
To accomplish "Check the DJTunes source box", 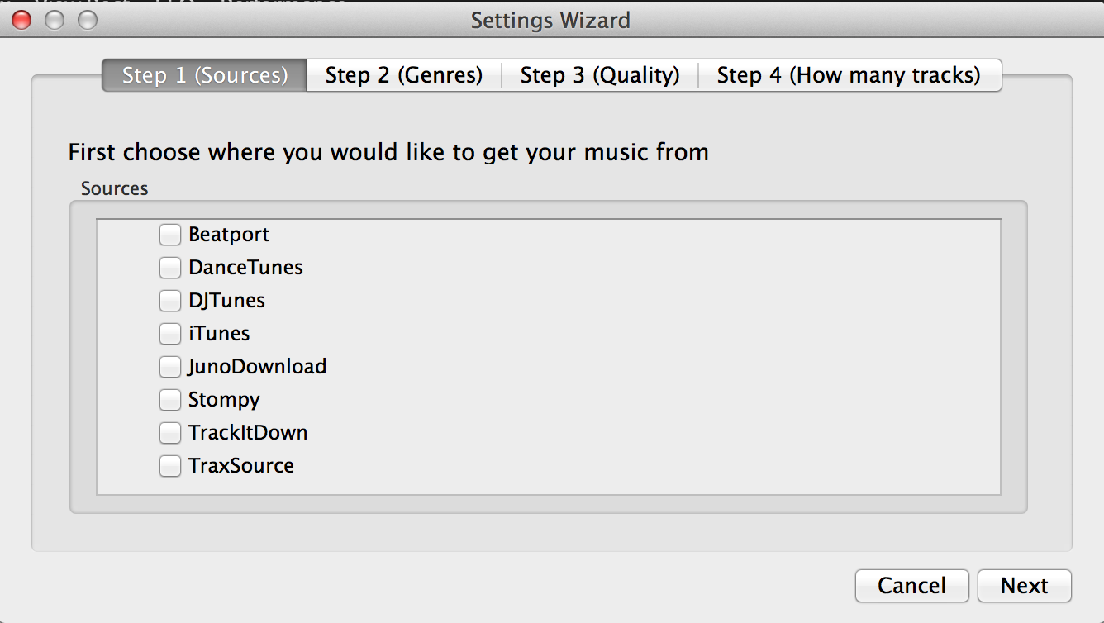I will [x=170, y=301].
